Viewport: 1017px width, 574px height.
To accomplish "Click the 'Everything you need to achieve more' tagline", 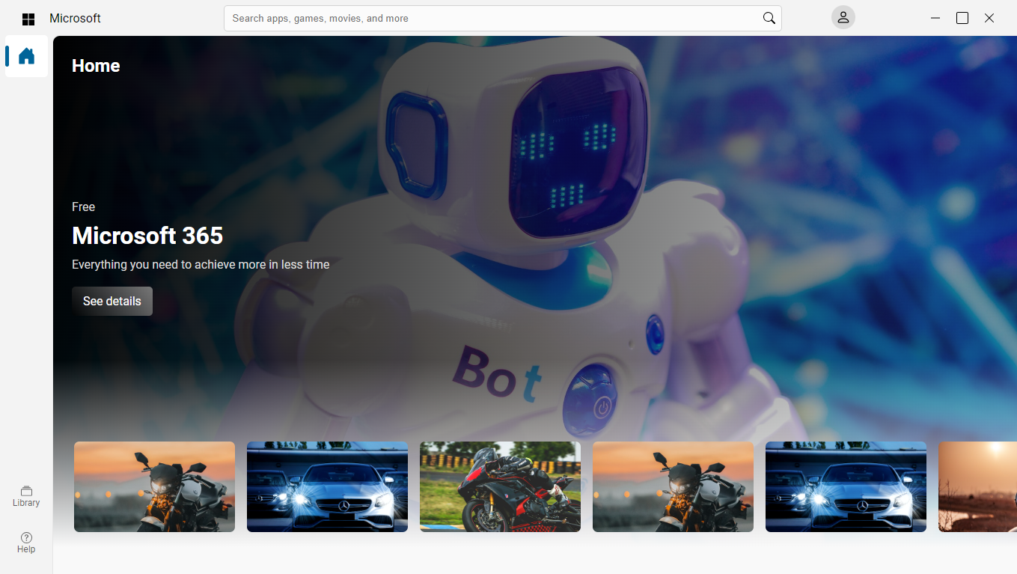I will 201,264.
